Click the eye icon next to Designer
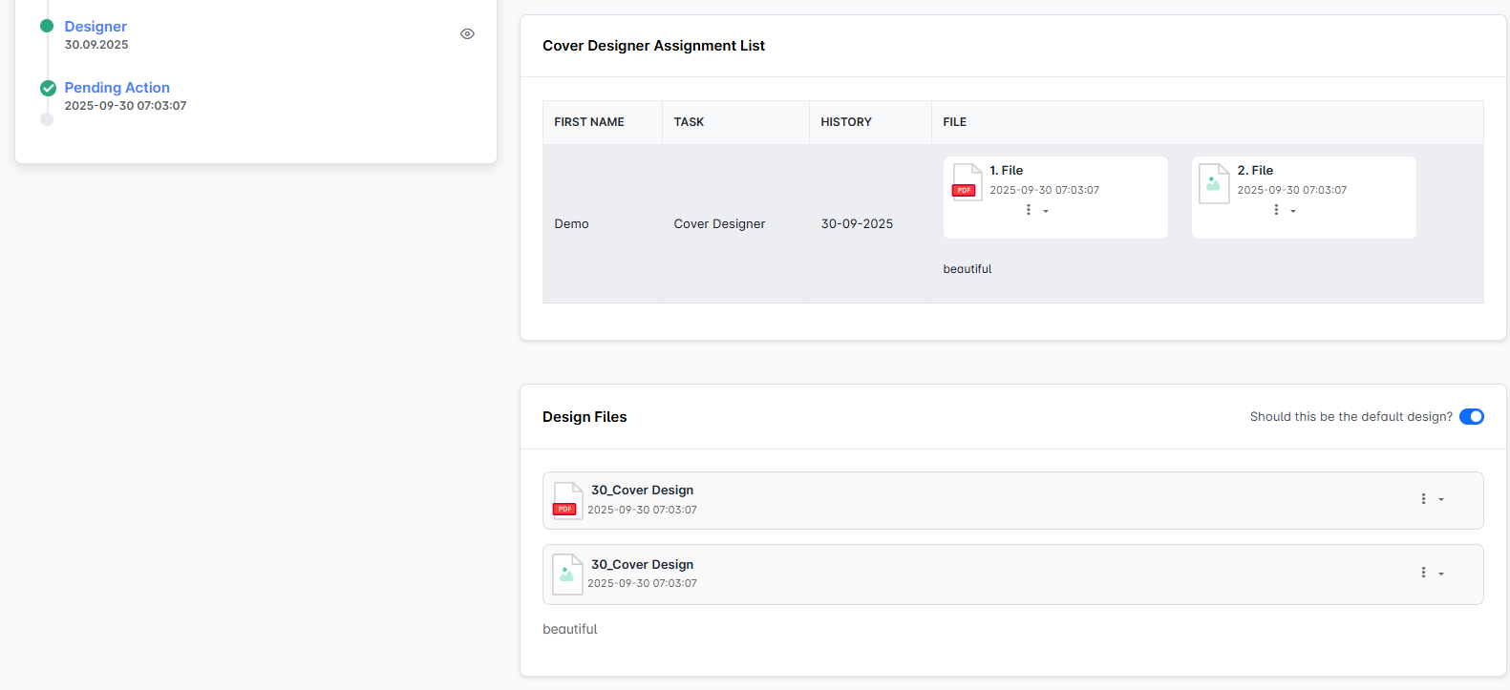Screen dimensions: 1510x690 tap(467, 34)
